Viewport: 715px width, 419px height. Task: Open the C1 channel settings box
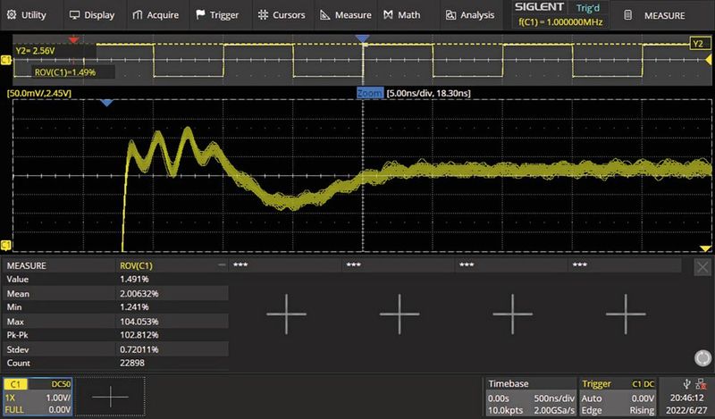(x=38, y=396)
